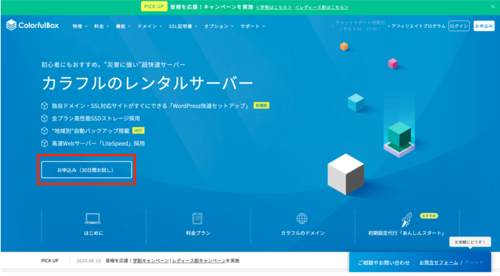This screenshot has width=500, height=276.
Task: Click the チャット link in contact box
Action: [x=474, y=262]
